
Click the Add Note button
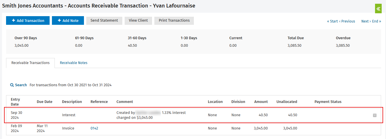(x=68, y=20)
